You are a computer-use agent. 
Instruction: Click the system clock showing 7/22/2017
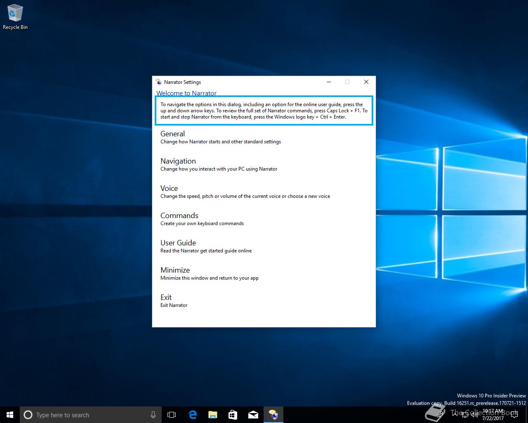[493, 415]
